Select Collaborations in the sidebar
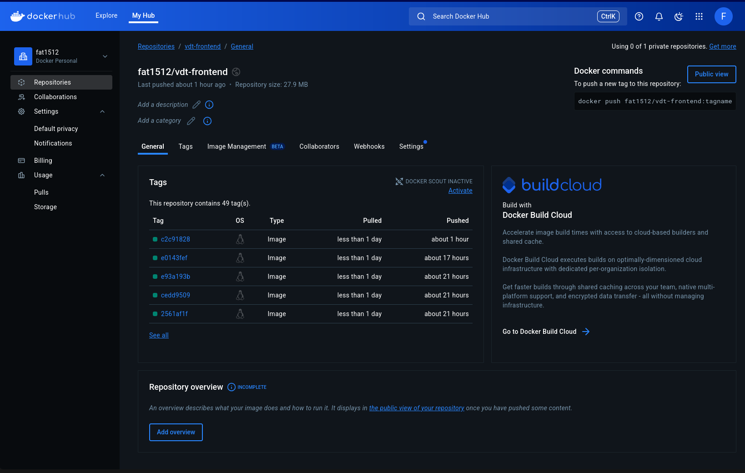The width and height of the screenshot is (745, 473). pyautogui.click(x=61, y=97)
